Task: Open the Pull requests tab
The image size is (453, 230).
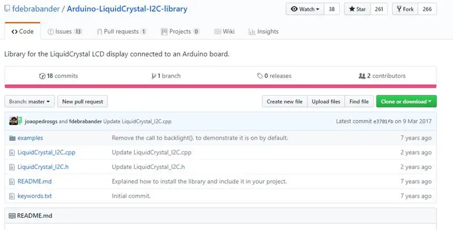Action: 122,32
